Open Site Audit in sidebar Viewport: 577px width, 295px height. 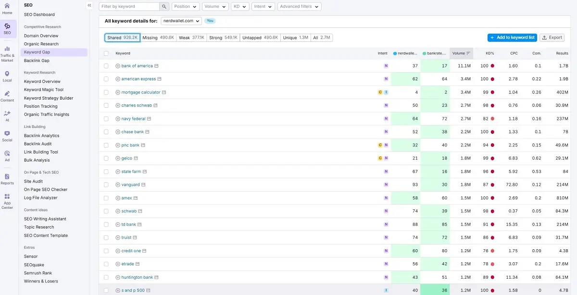(33, 181)
